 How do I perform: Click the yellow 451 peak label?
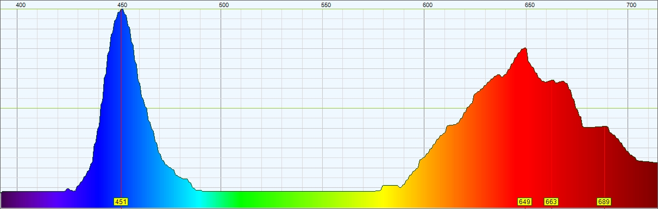pos(121,202)
